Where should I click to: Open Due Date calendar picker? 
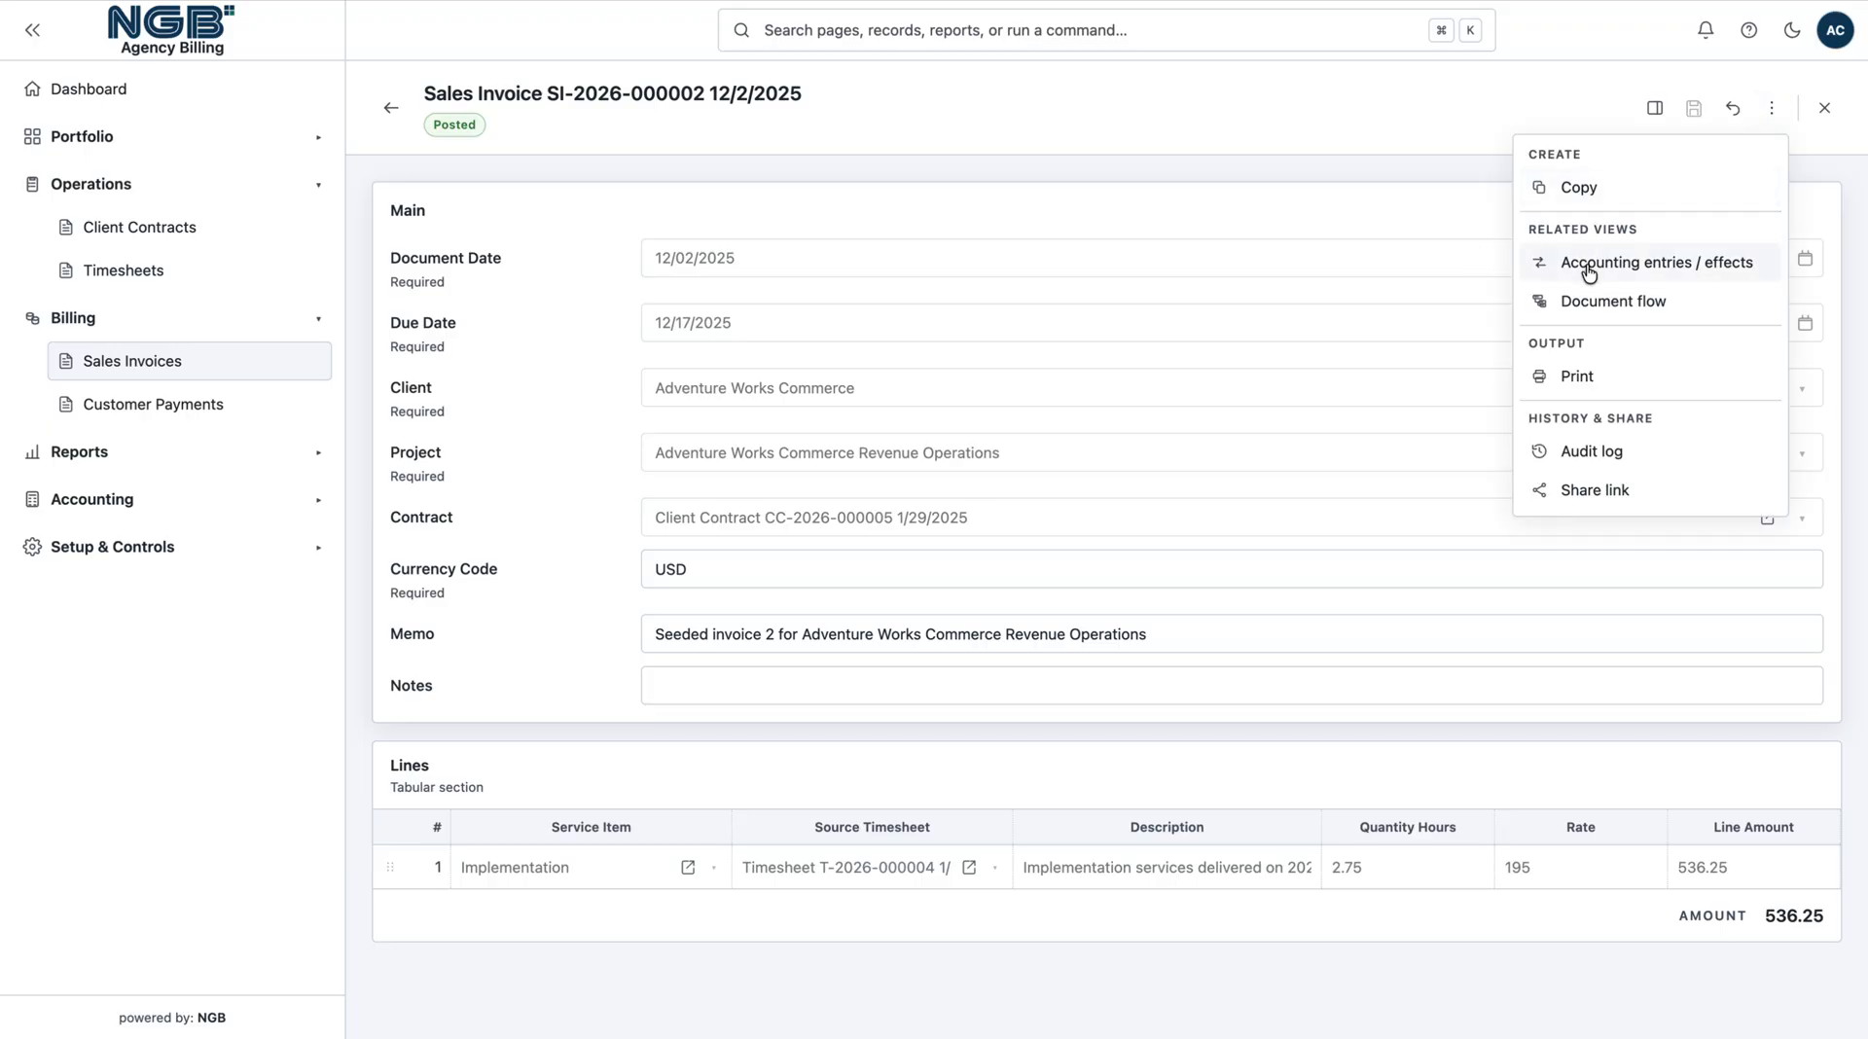[x=1805, y=323]
